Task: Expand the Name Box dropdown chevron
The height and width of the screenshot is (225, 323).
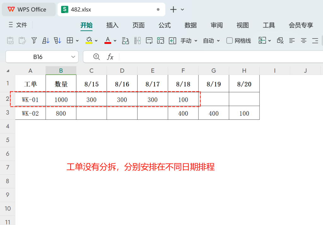Action: click(x=73, y=57)
